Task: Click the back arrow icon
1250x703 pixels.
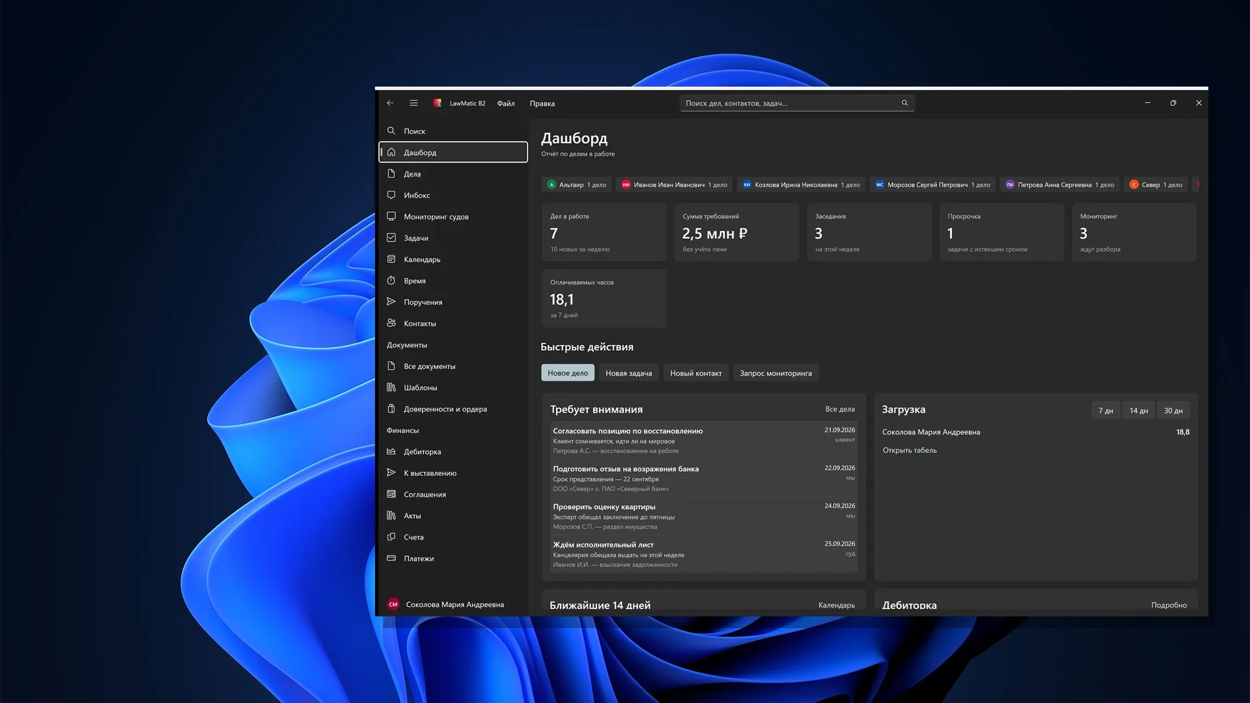Action: (x=390, y=103)
